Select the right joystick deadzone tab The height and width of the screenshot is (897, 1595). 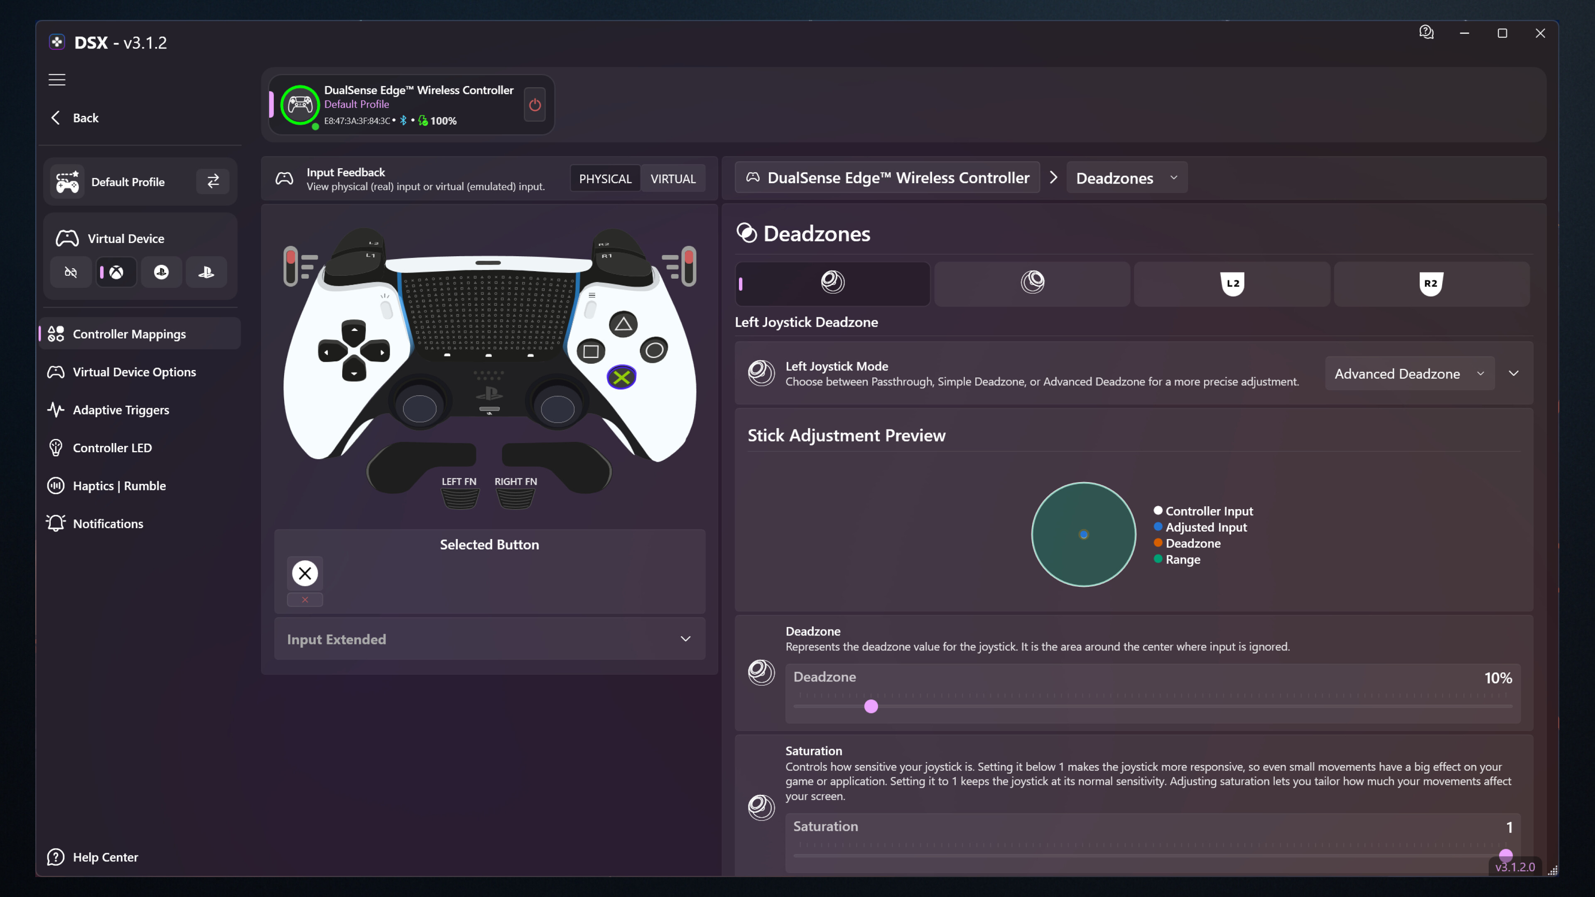[1031, 283]
